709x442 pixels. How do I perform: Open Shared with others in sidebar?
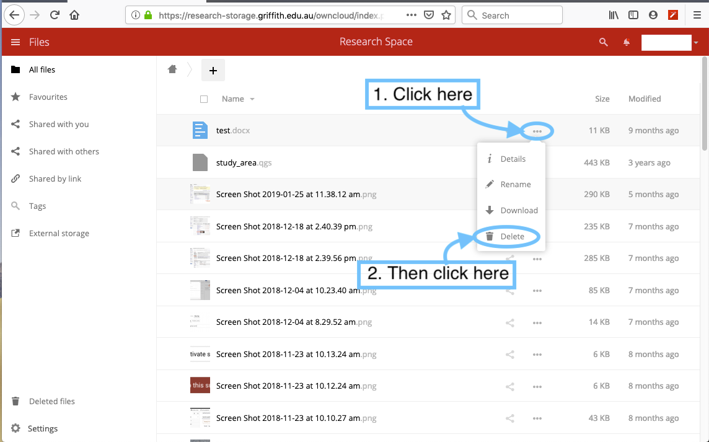[64, 151]
